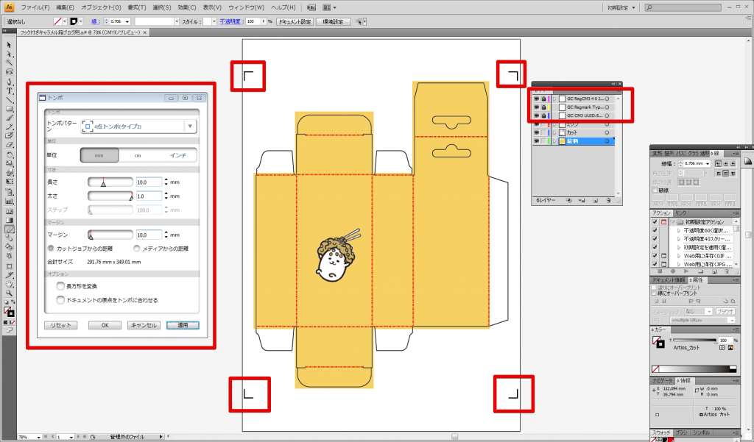Click the 適用 button in トンボ dialog
This screenshot has height=442, width=754.
183,325
